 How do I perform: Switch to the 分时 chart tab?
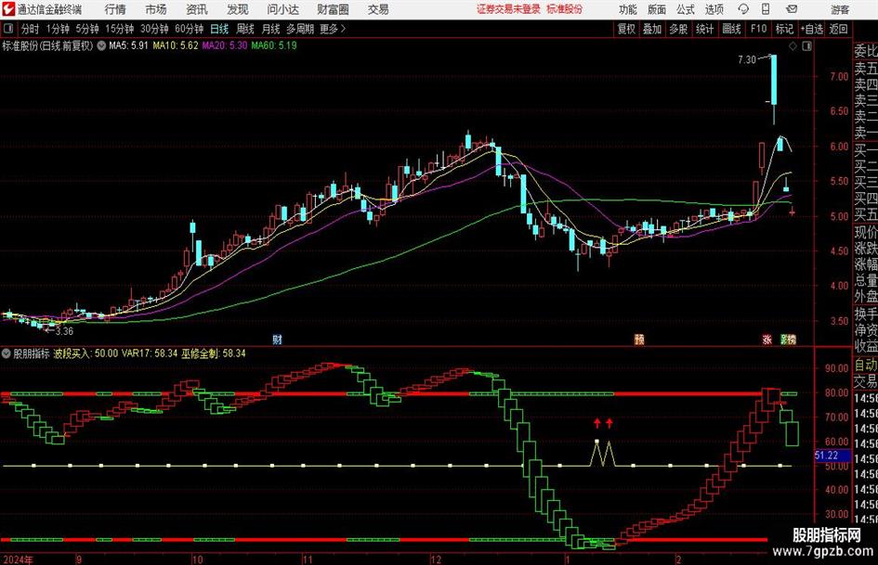31,29
